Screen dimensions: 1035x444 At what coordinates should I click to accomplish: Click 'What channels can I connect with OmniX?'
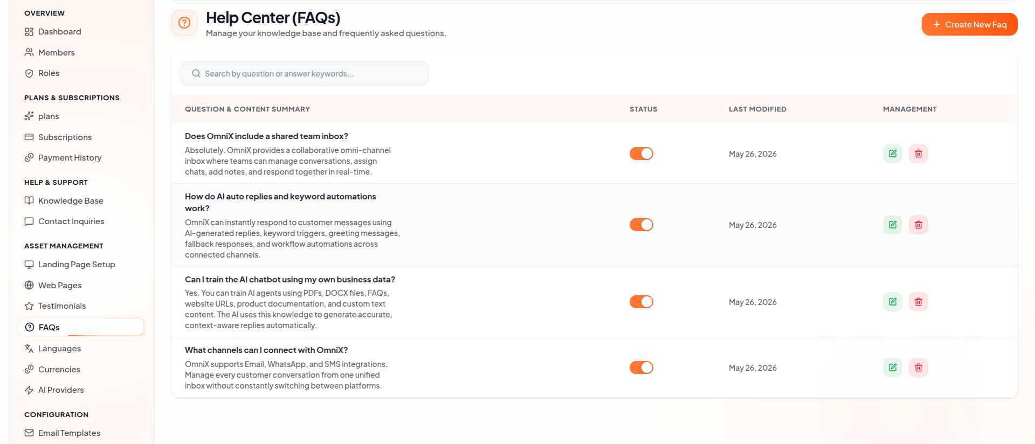[266, 350]
